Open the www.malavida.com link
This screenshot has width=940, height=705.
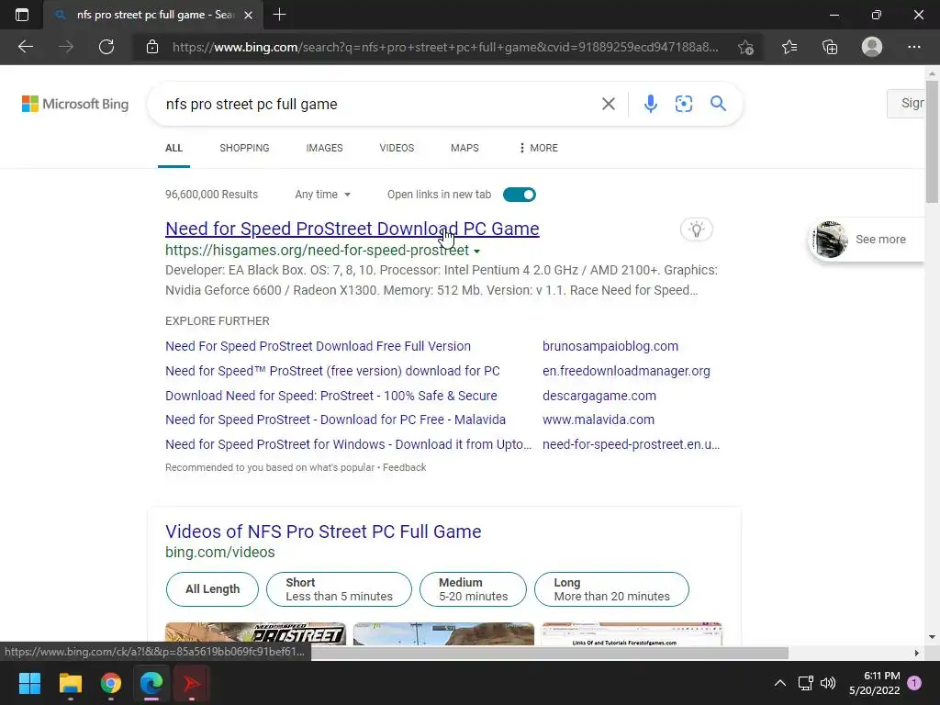pos(599,420)
